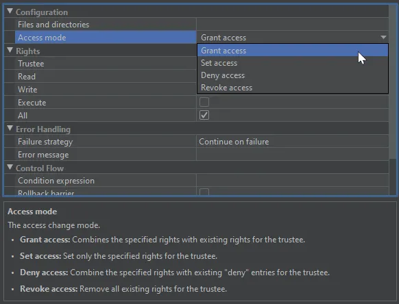Select the Write property row

(x=100, y=90)
